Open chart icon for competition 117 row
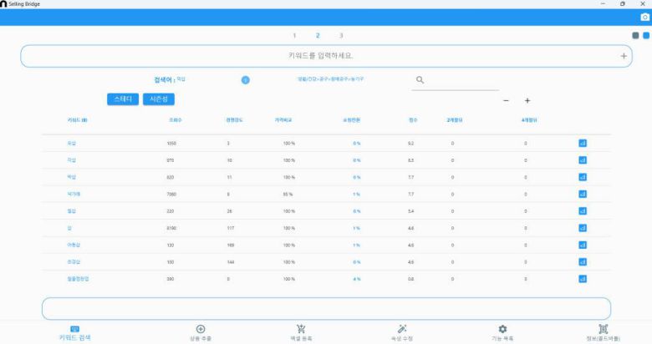Screen dimensions: 652x344 pos(583,228)
